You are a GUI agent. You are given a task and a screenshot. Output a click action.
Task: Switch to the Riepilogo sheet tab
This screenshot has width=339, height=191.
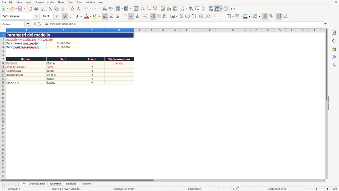[x=71, y=184]
